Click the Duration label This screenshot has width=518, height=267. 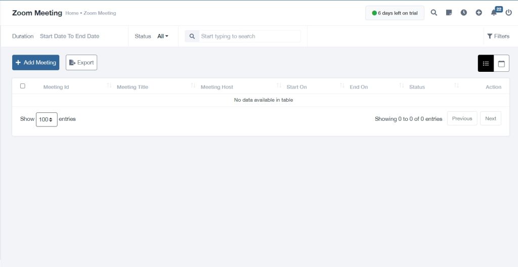(x=23, y=36)
